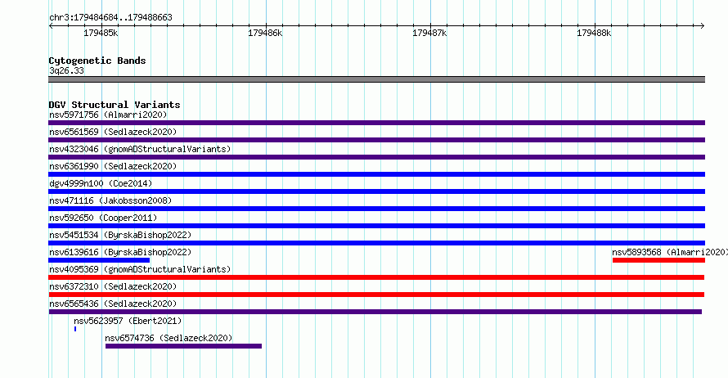Click the blue bar under nsv592650
The height and width of the screenshot is (378, 728).
click(x=376, y=226)
